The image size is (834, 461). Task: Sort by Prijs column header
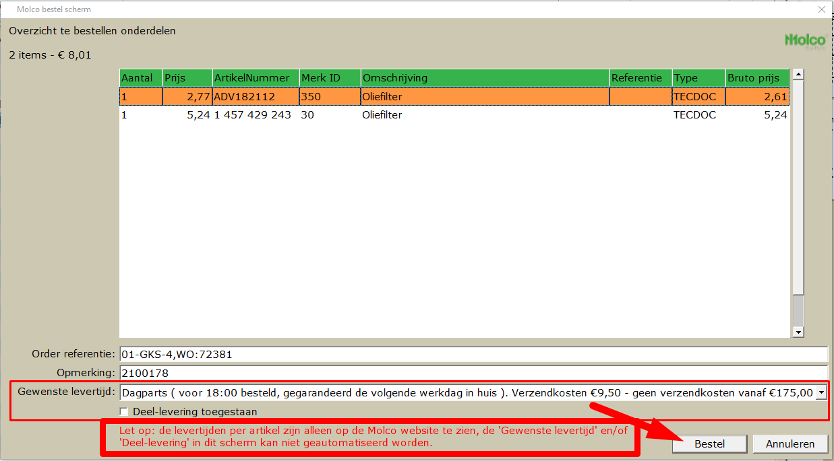187,78
